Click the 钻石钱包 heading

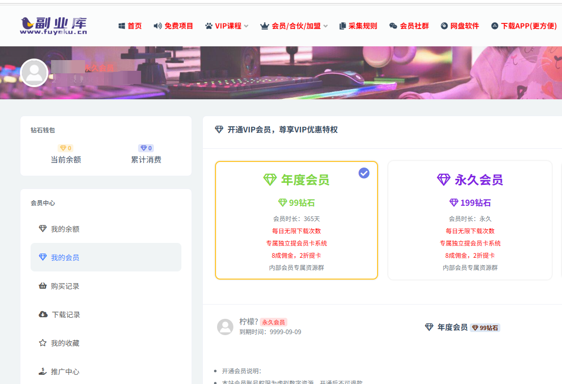(x=43, y=130)
